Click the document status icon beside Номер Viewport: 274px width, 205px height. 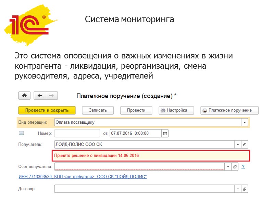22,133
